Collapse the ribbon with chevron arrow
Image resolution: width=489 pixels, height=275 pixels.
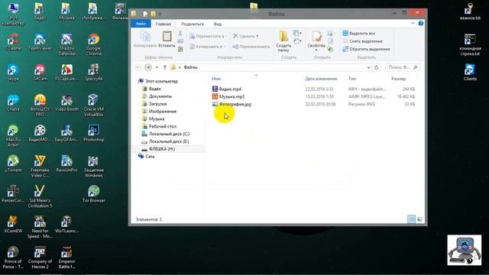[413, 24]
